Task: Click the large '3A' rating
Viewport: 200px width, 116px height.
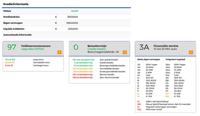Action: [144, 47]
